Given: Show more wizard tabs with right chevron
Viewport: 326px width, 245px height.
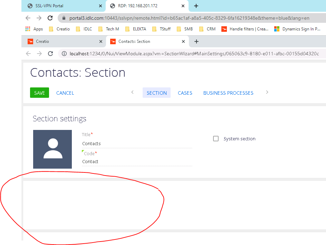Looking at the screenshot, I should 267,92.
